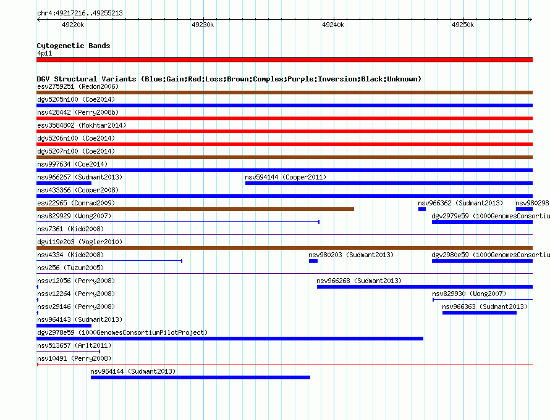
Task: Select the brown bar under esv22965
Action: (x=195, y=209)
